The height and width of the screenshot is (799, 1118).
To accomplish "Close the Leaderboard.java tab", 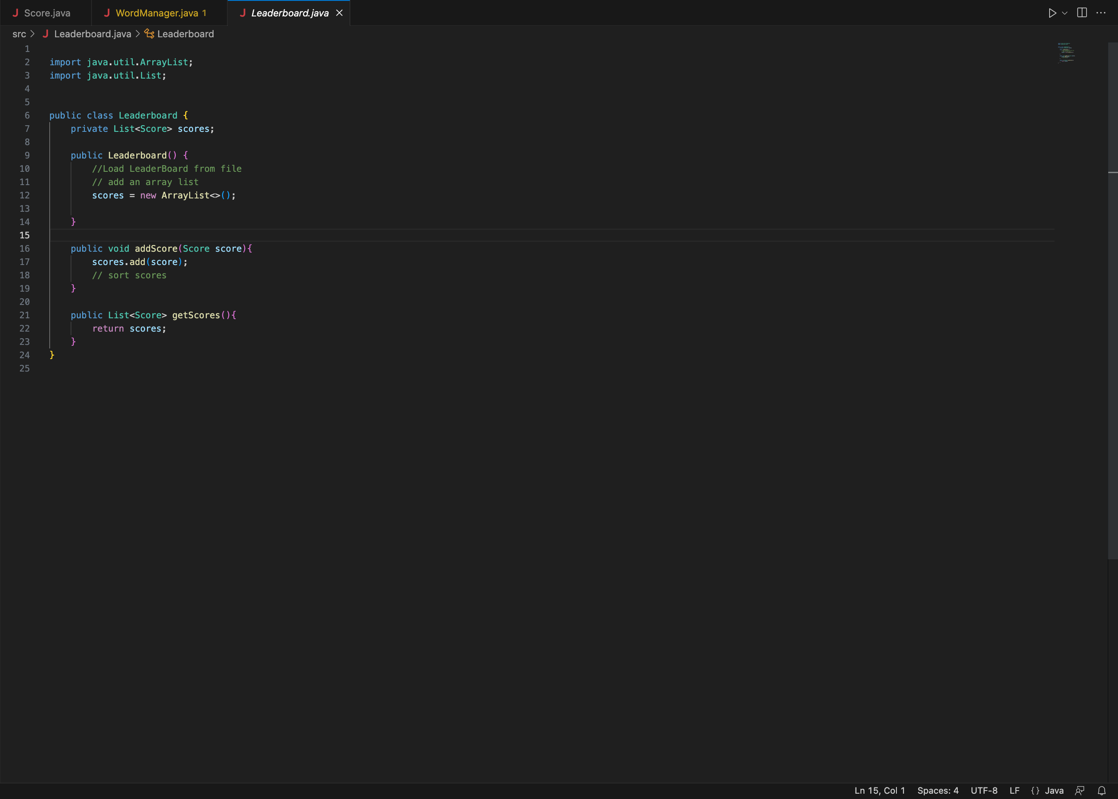I will (339, 13).
